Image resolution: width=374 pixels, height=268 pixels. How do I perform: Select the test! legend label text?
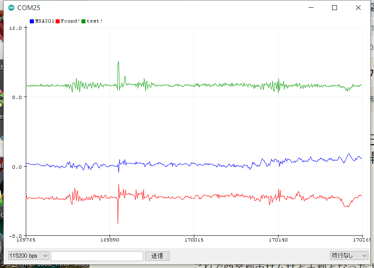[x=95, y=21]
